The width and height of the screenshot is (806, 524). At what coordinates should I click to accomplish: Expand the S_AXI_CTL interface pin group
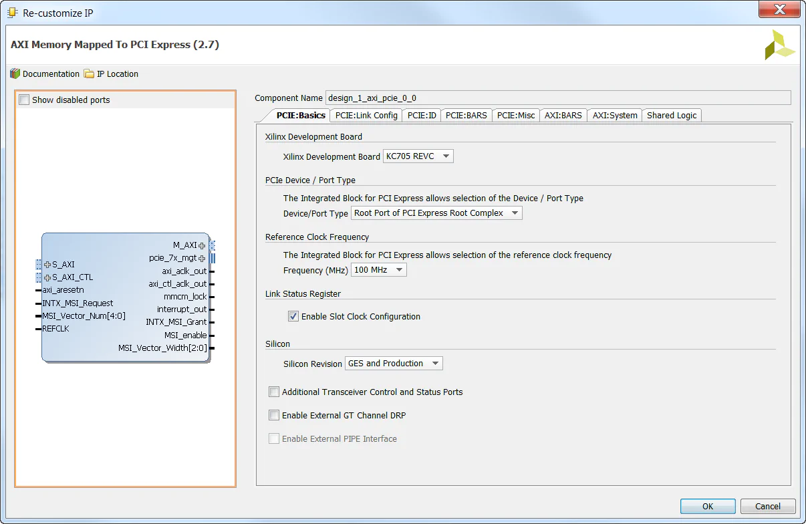point(48,277)
